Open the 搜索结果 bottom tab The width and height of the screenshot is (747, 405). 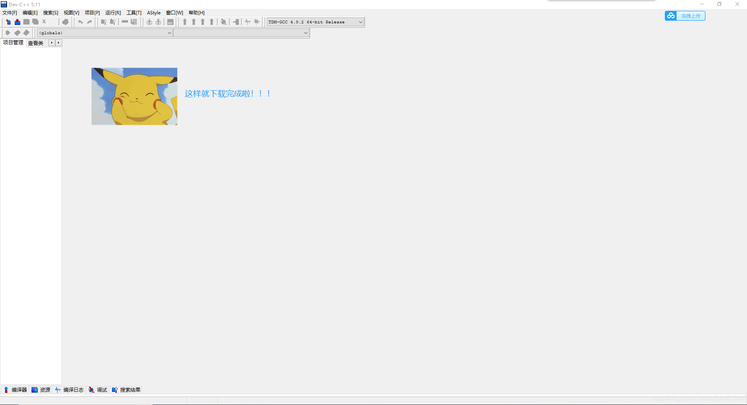click(x=126, y=390)
